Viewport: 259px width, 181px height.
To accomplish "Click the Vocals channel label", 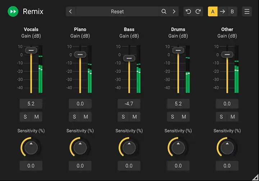I will coord(31,29).
